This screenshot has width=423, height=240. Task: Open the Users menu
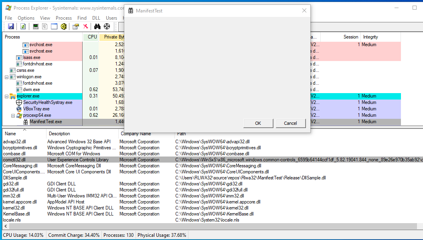tap(111, 18)
